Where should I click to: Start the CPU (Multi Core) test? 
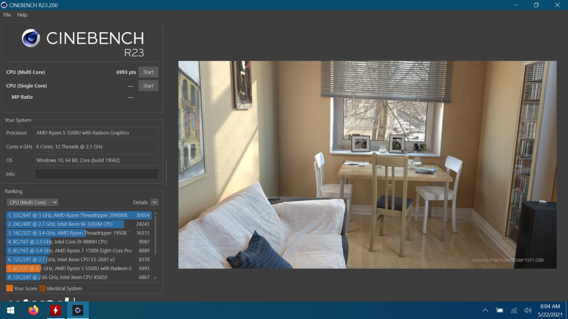(148, 72)
